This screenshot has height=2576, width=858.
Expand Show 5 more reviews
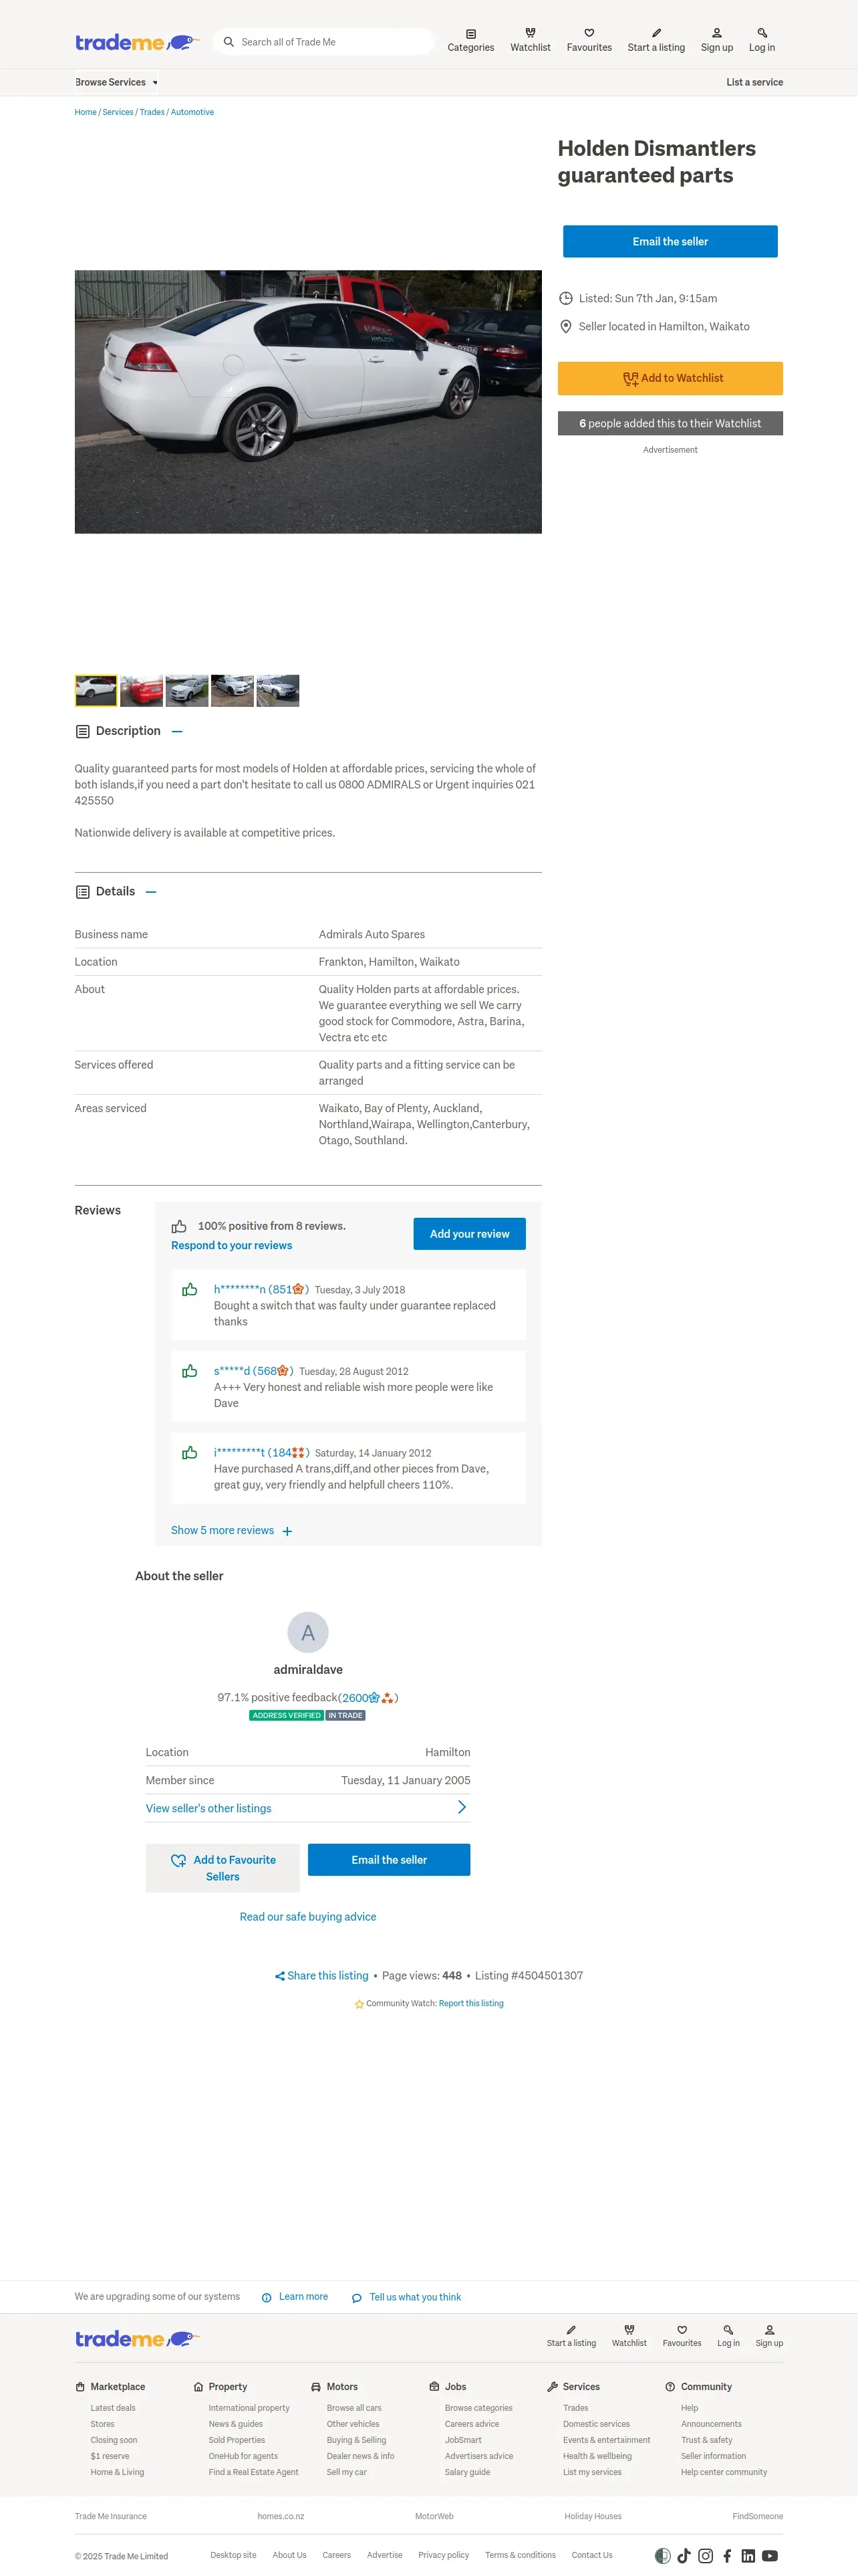[x=232, y=1530]
